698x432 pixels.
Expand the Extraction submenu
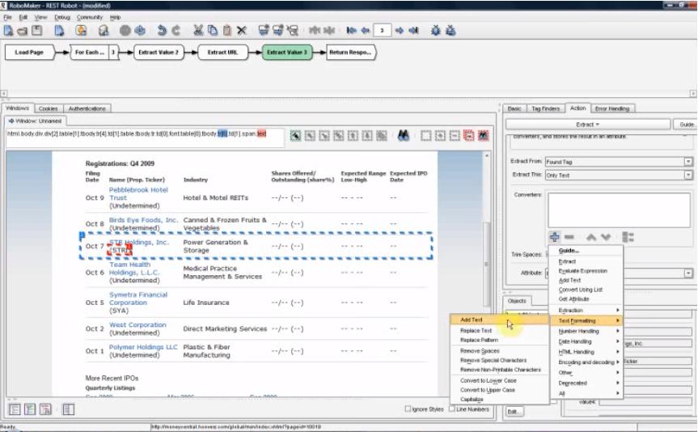click(x=586, y=310)
